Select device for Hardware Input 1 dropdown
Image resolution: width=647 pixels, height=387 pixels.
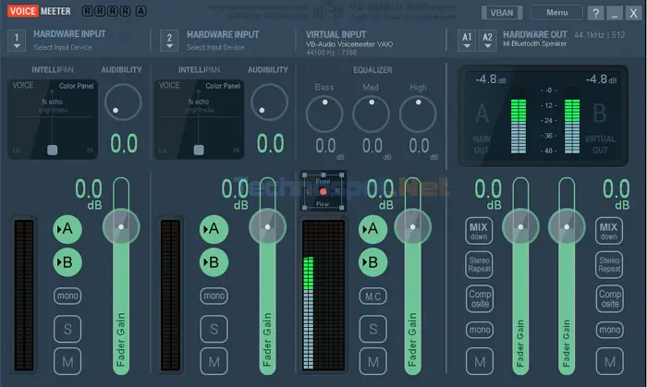pyautogui.click(x=17, y=41)
